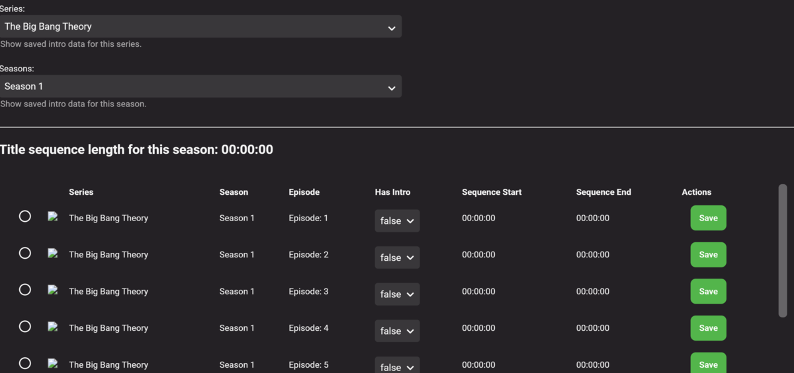The height and width of the screenshot is (373, 794).
Task: Click the thumbnail image for Episode: 3
Action: [x=53, y=289]
